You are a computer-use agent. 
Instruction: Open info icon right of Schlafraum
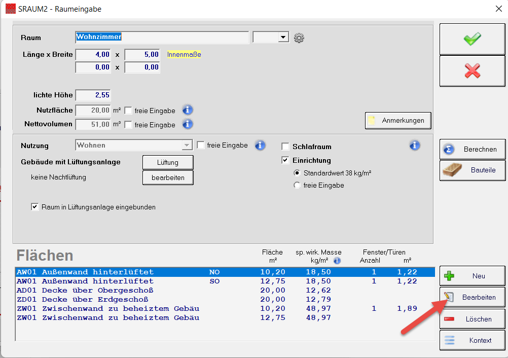coord(415,145)
